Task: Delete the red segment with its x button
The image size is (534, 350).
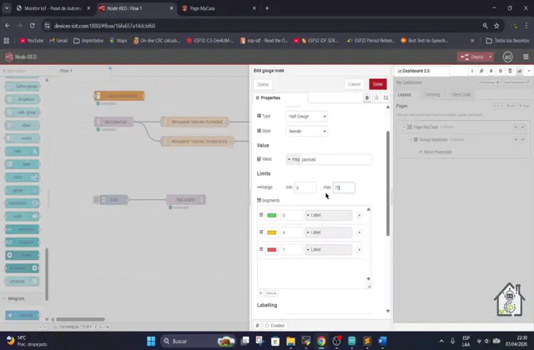Action: coord(360,249)
